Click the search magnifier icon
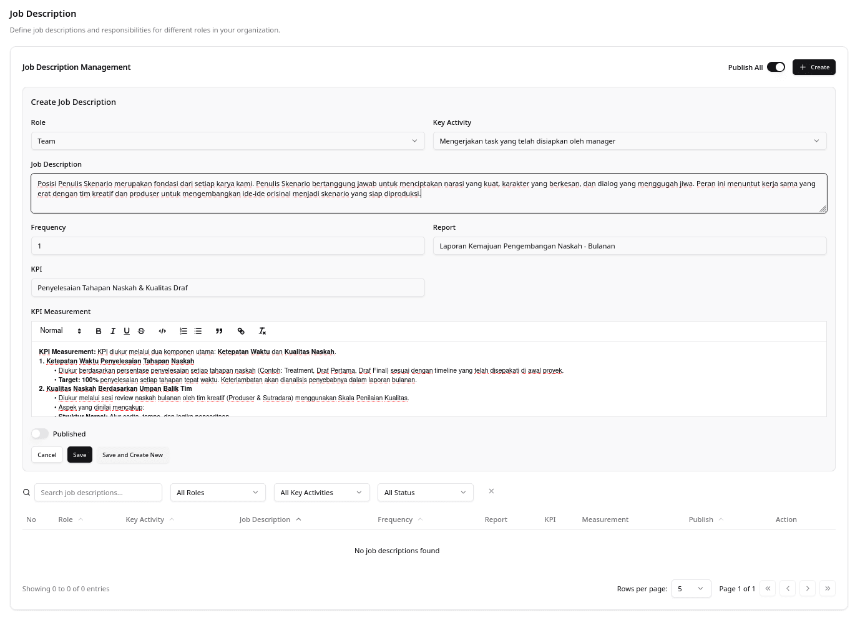Screen dimensions: 860x620 (x=26, y=493)
